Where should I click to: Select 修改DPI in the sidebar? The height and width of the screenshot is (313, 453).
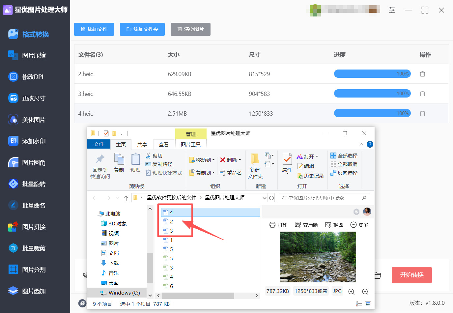point(26,77)
